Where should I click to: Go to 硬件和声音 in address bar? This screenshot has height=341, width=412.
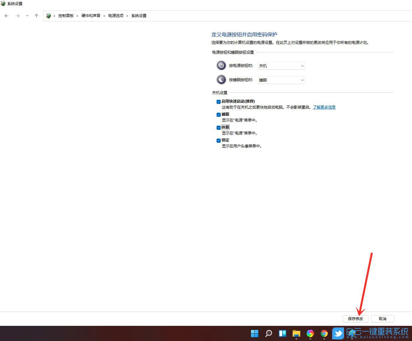coord(91,16)
